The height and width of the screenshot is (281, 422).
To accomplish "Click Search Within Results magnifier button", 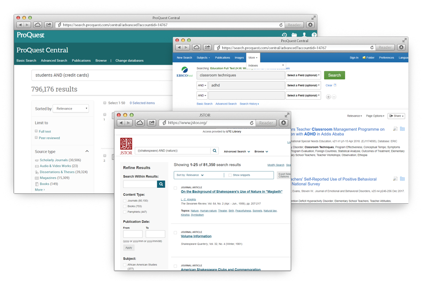I will (x=161, y=184).
